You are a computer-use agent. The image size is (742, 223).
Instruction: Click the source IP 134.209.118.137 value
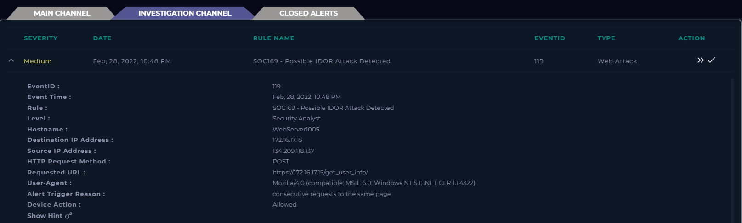tap(293, 151)
